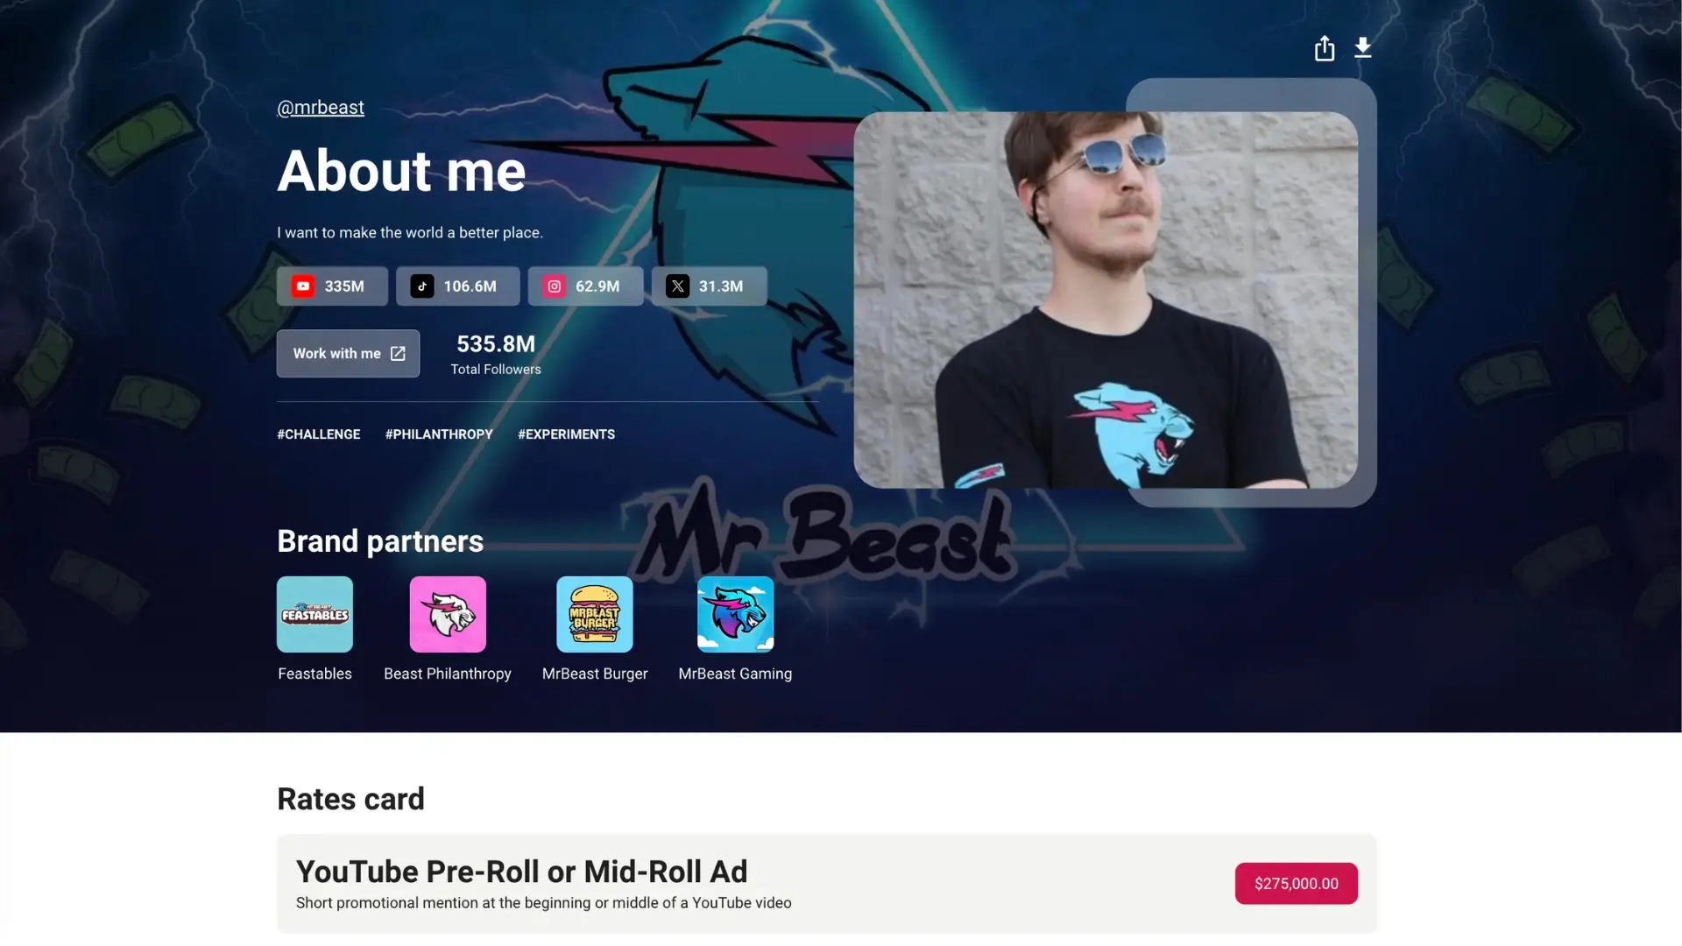Click the $275,000.00 rates card button
The image size is (1682, 946).
1297,882
